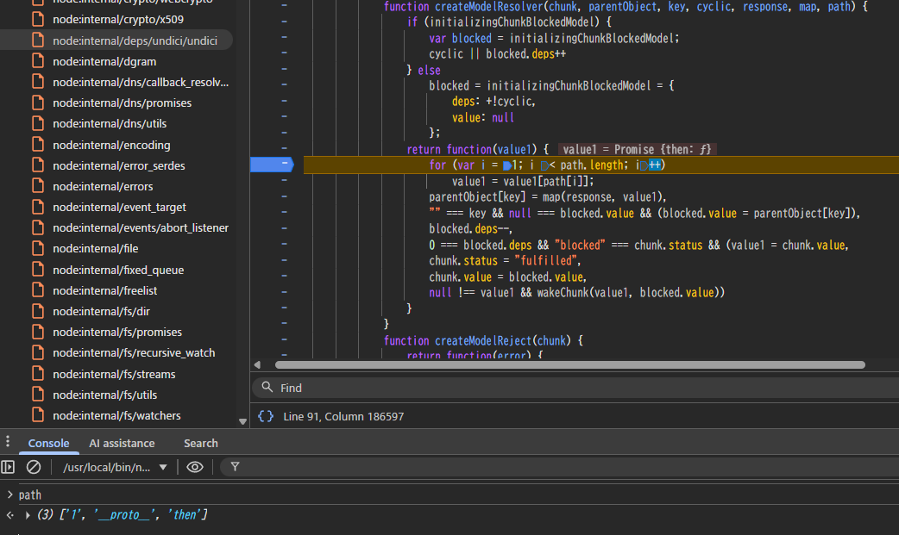Expand the (3) array result in console
The width and height of the screenshot is (899, 535).
pos(28,515)
